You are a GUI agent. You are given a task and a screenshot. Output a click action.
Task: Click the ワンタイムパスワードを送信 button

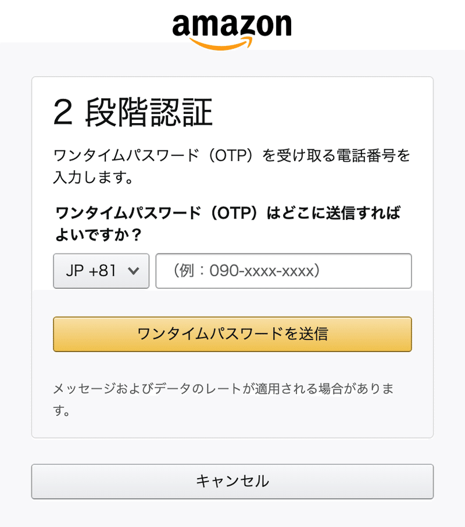point(233,334)
